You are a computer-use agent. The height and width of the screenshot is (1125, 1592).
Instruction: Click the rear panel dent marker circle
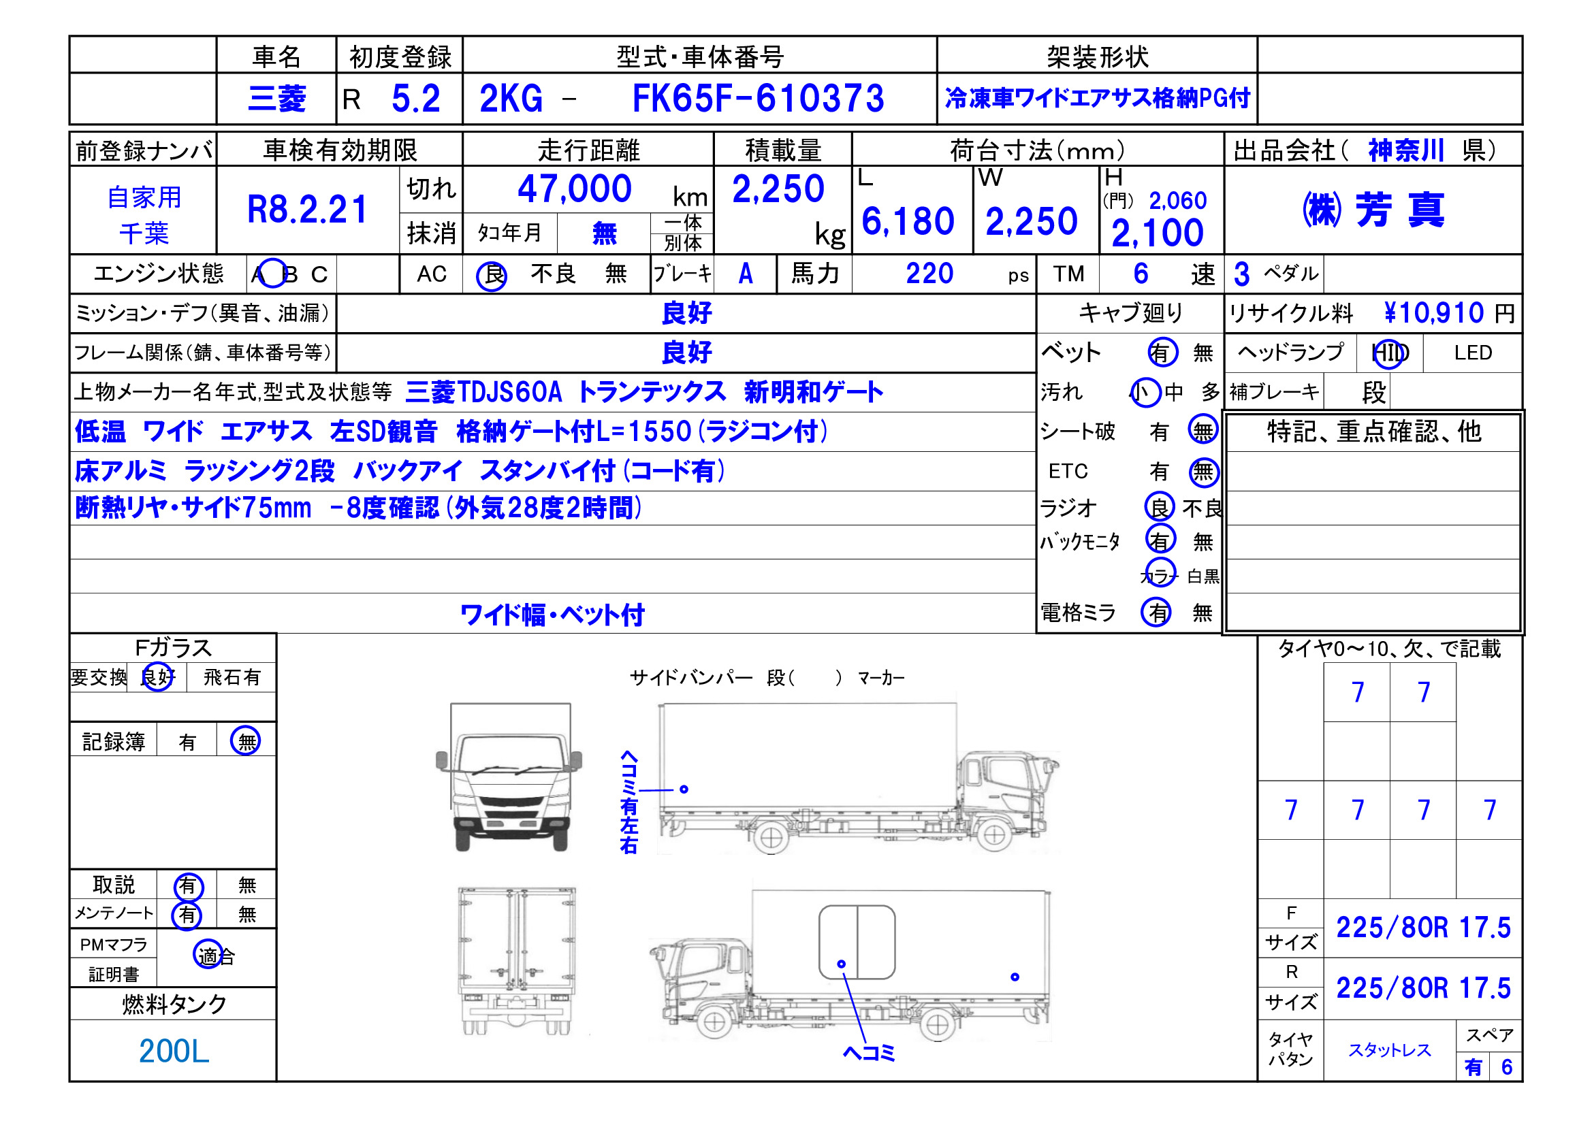tap(1015, 977)
